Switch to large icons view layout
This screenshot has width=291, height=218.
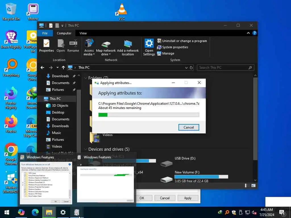(253, 186)
